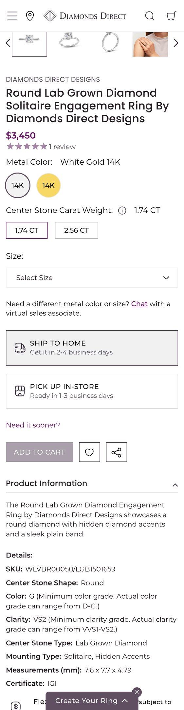184x710 pixels.
Task: Expand the Create Your Ring panel
Action: point(92,700)
